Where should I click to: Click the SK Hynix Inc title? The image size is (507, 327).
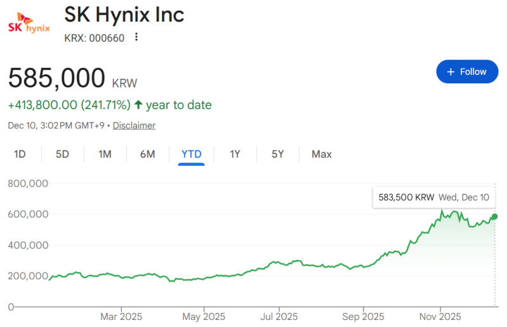pos(124,15)
